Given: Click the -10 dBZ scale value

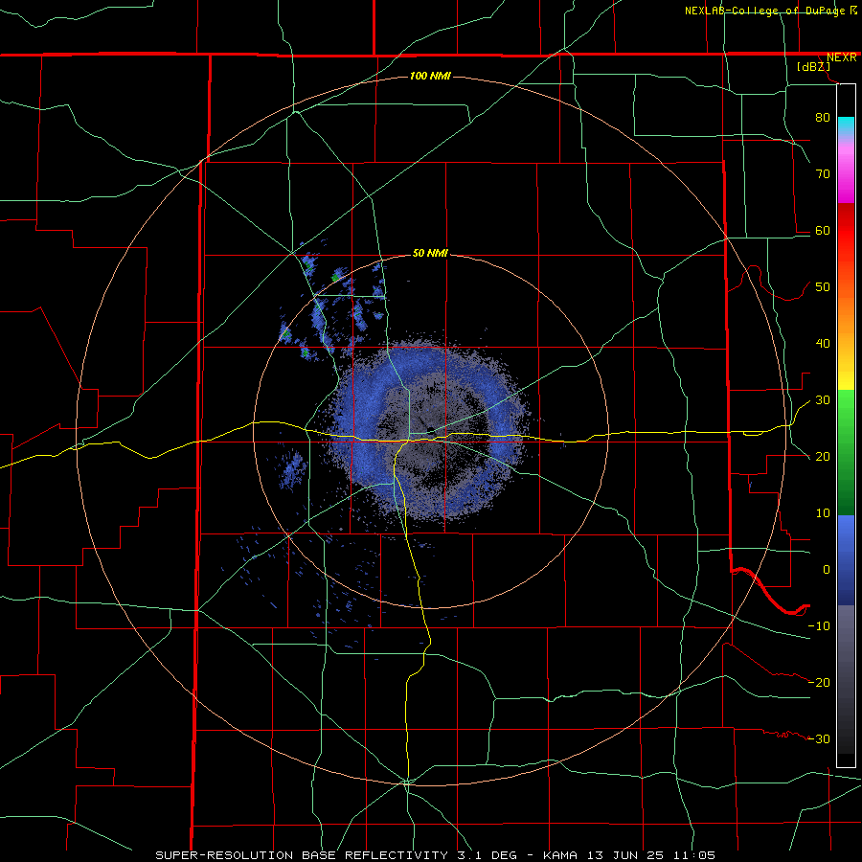Looking at the screenshot, I should 819,626.
